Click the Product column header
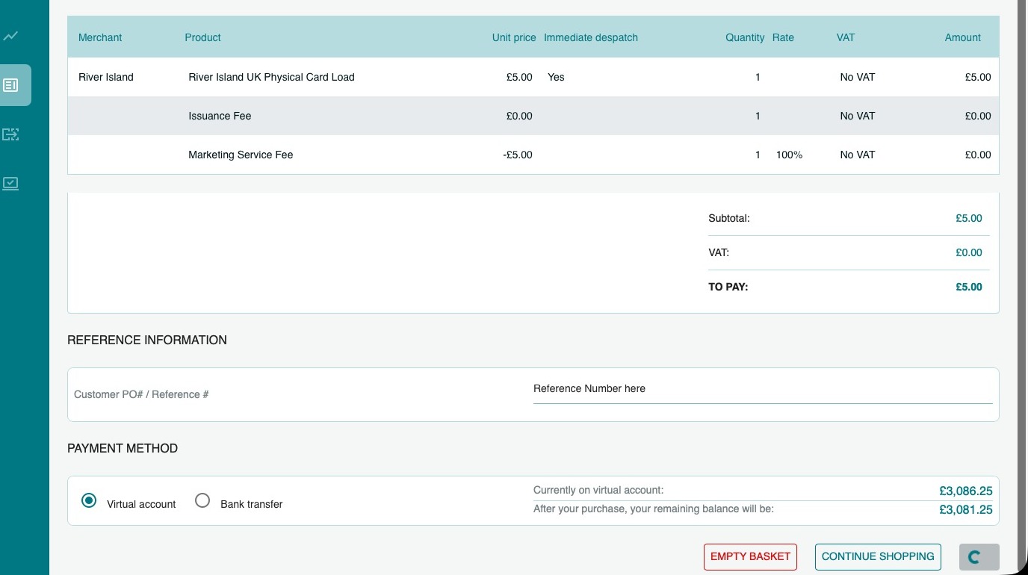 pos(203,37)
